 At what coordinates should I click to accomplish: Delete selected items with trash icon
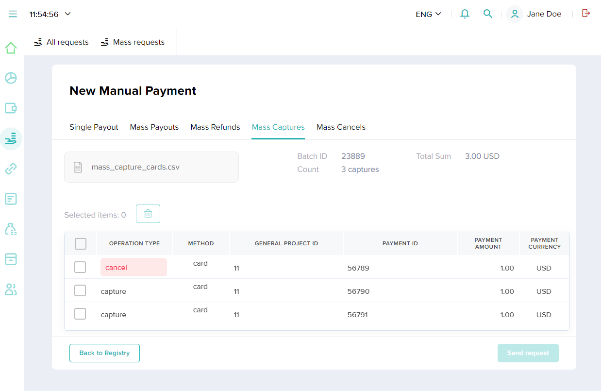(148, 214)
